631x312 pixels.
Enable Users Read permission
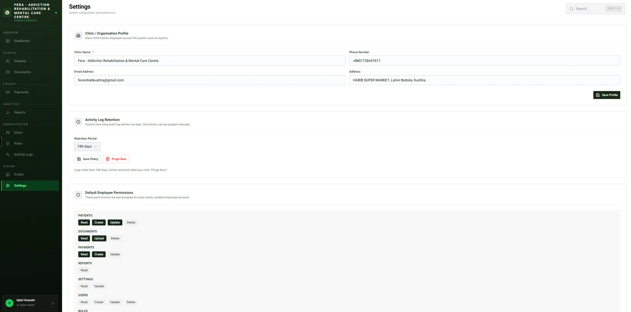point(84,302)
